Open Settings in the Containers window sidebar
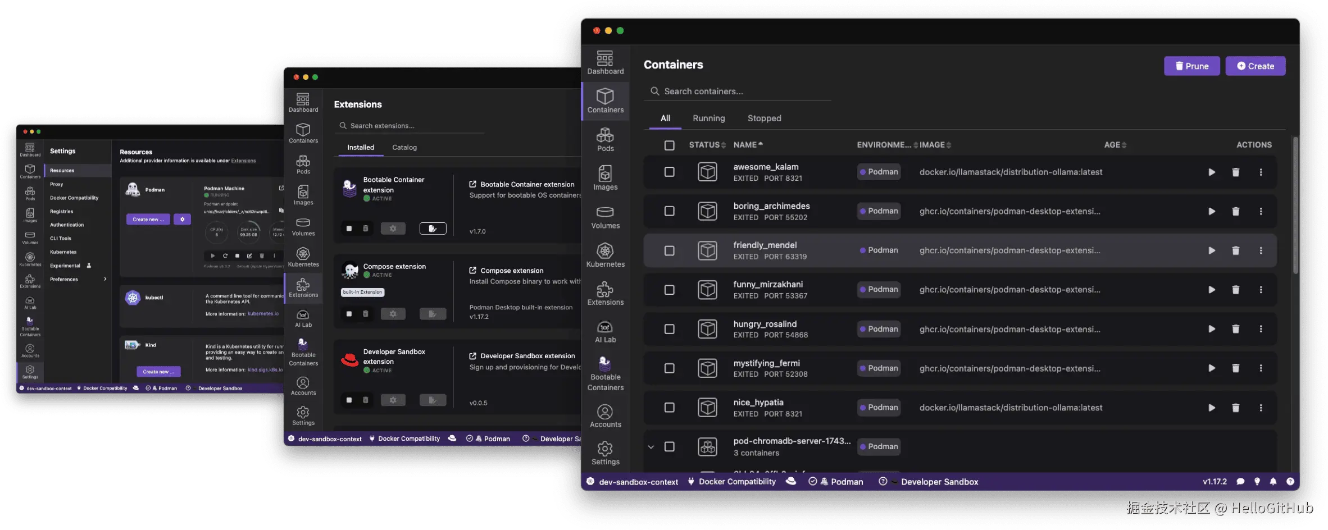Viewport: 1328px width, 530px height. point(605,453)
